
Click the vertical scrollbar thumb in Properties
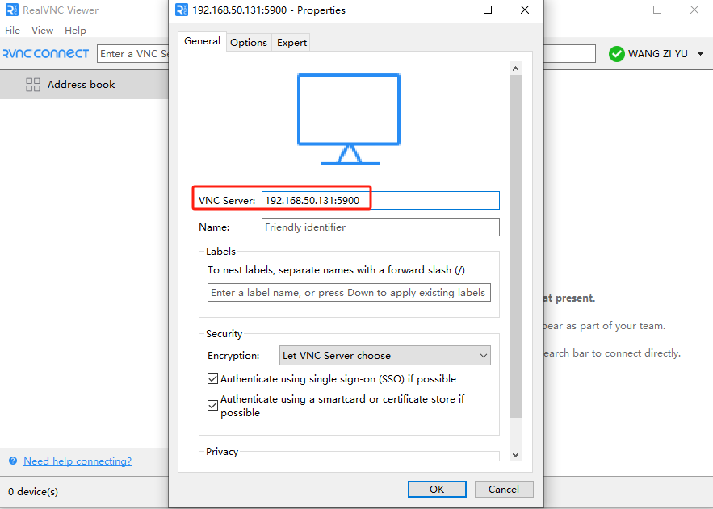pos(515,246)
